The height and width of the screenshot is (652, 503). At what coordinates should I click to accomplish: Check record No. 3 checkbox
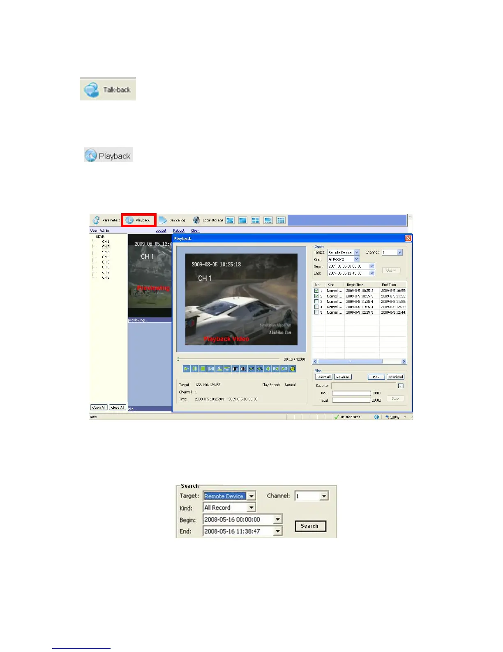coord(316,301)
